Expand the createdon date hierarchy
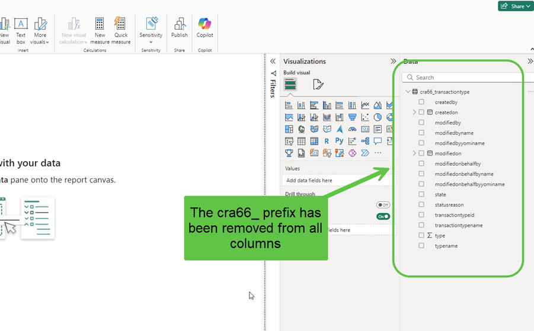Screen dimensions: 534x331 (414, 112)
